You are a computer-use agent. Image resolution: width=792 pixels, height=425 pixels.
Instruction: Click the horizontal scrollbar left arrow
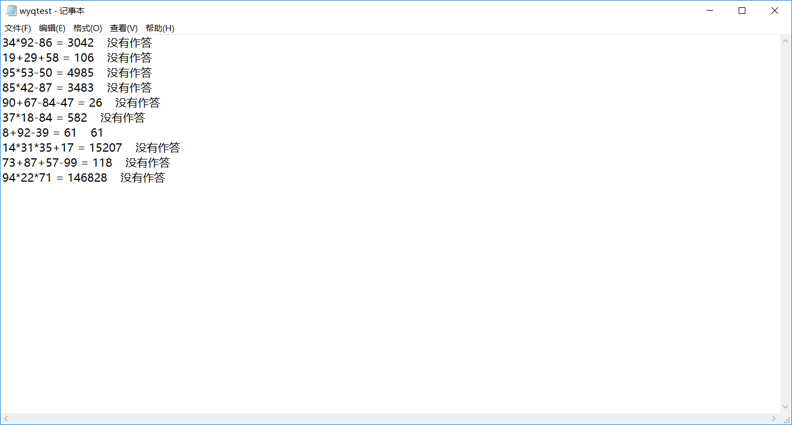6,418
